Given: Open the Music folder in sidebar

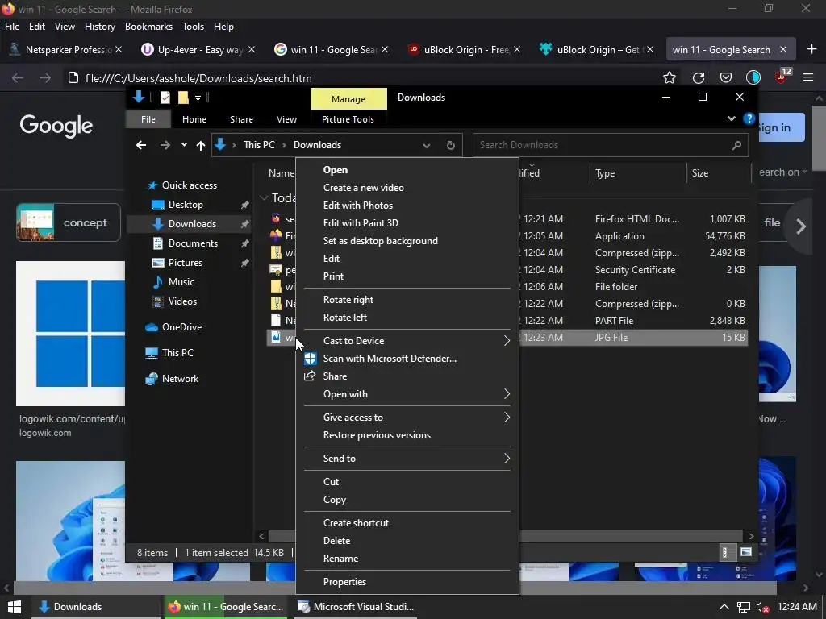Looking at the screenshot, I should coord(181,282).
